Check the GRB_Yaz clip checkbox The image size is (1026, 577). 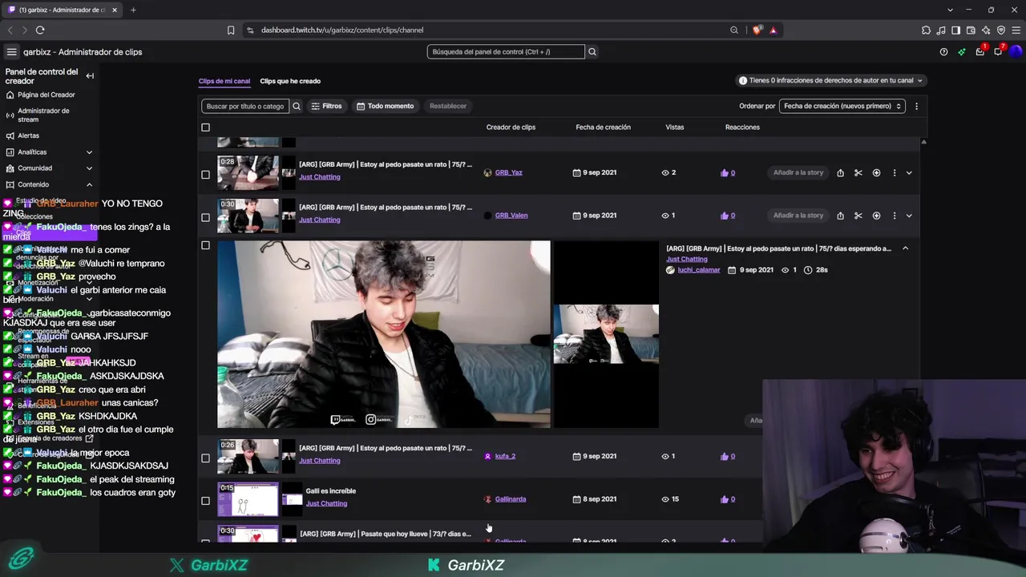(x=205, y=174)
